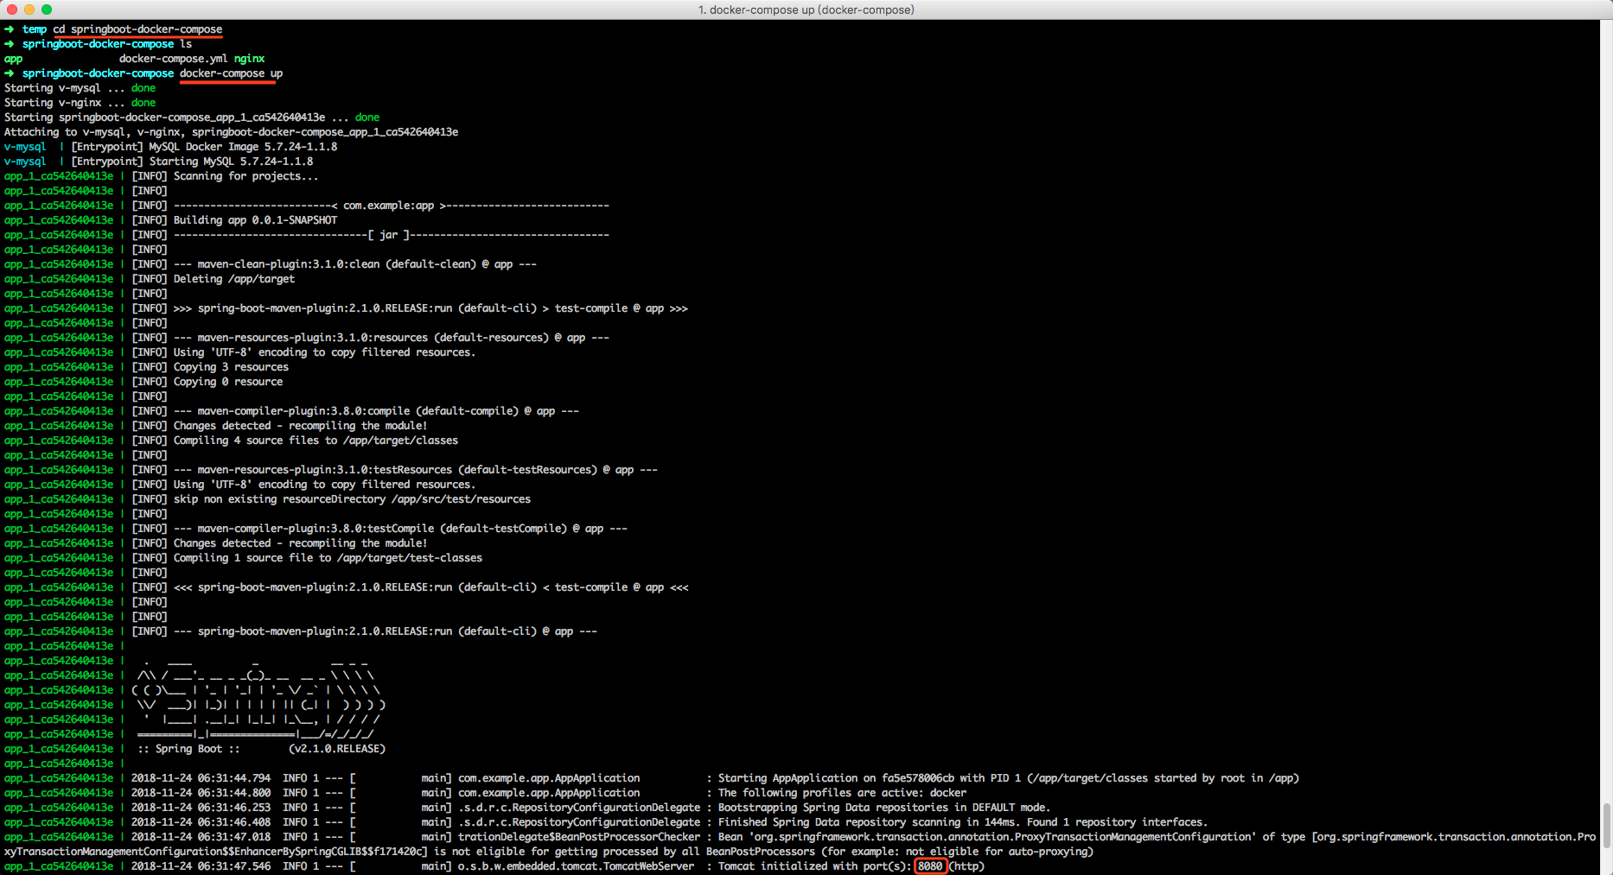Click 'maven-resources-plugin:3.1.0:testResources' log line
The height and width of the screenshot is (875, 1613).
415,470
